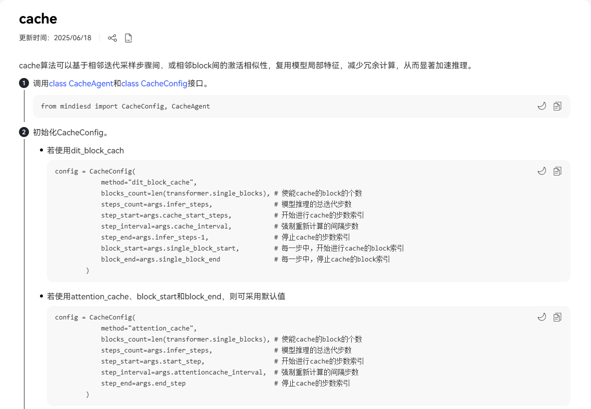
Task: Click the line step_start=args.start_step
Action: [x=153, y=361]
